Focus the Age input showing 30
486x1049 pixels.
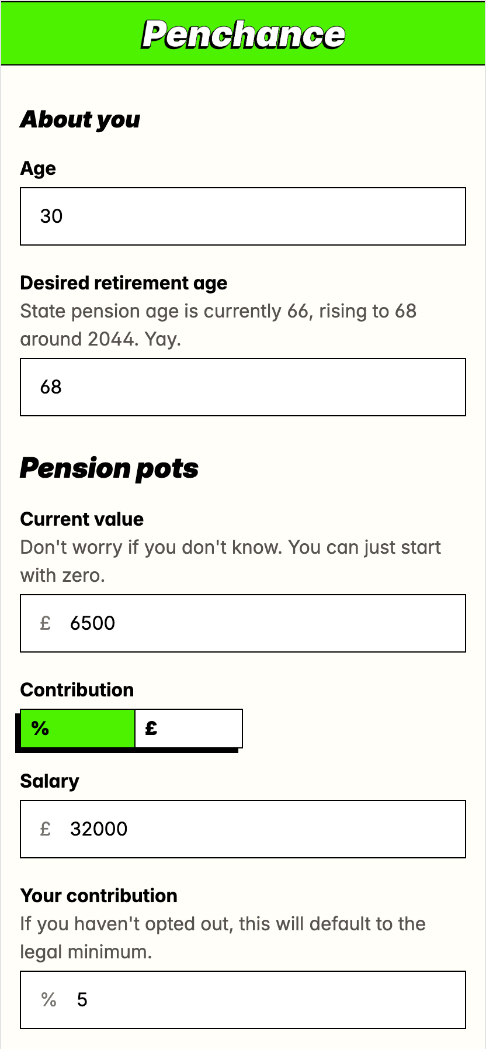[243, 216]
